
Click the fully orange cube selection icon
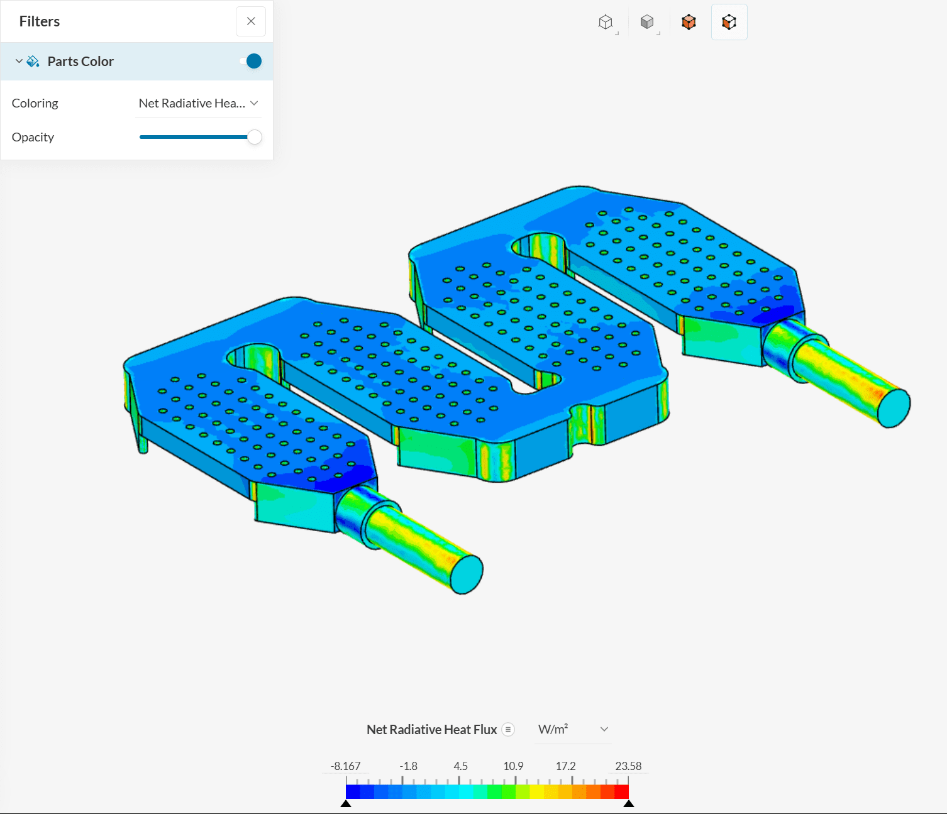pos(689,23)
